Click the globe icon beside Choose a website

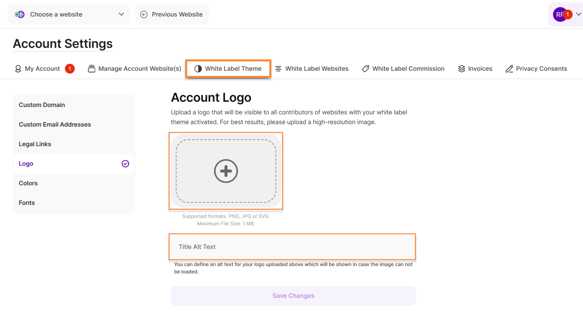coord(19,15)
